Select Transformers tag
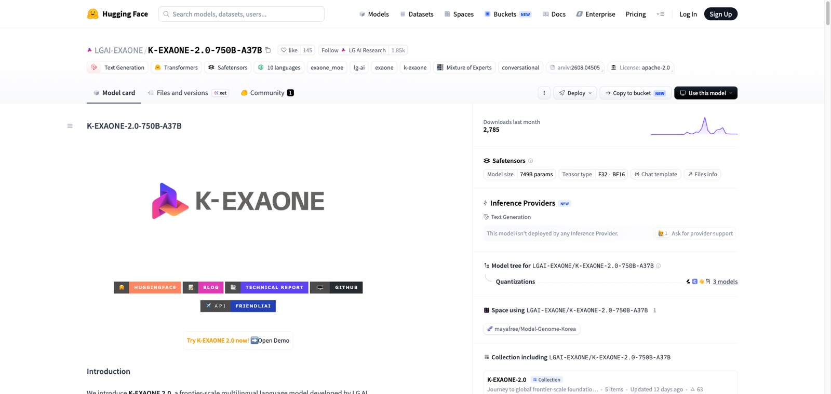The height and width of the screenshot is (394, 831). (176, 67)
